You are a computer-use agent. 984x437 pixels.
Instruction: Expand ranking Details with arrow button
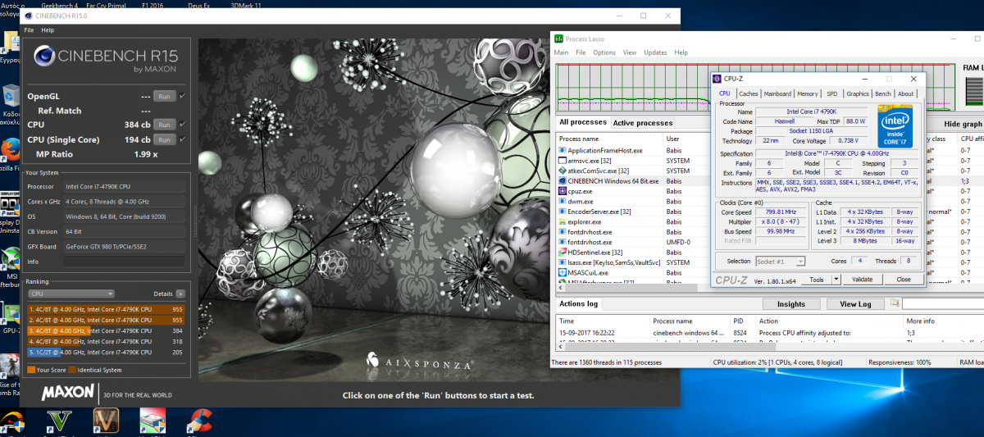coord(180,293)
